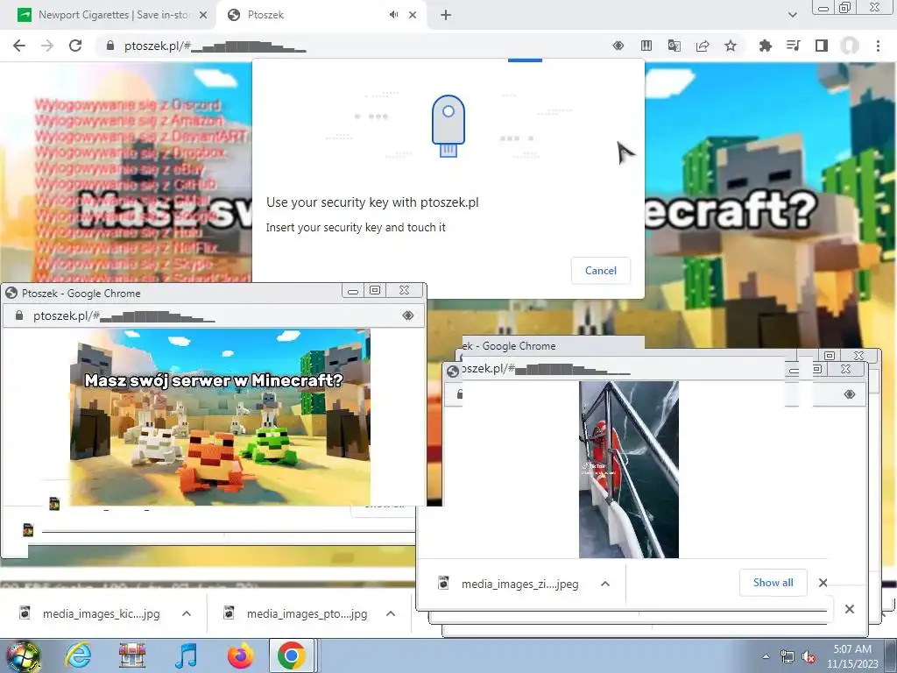Click key icon in right popup address bar
Image resolution: width=897 pixels, height=673 pixels.
pos(850,394)
